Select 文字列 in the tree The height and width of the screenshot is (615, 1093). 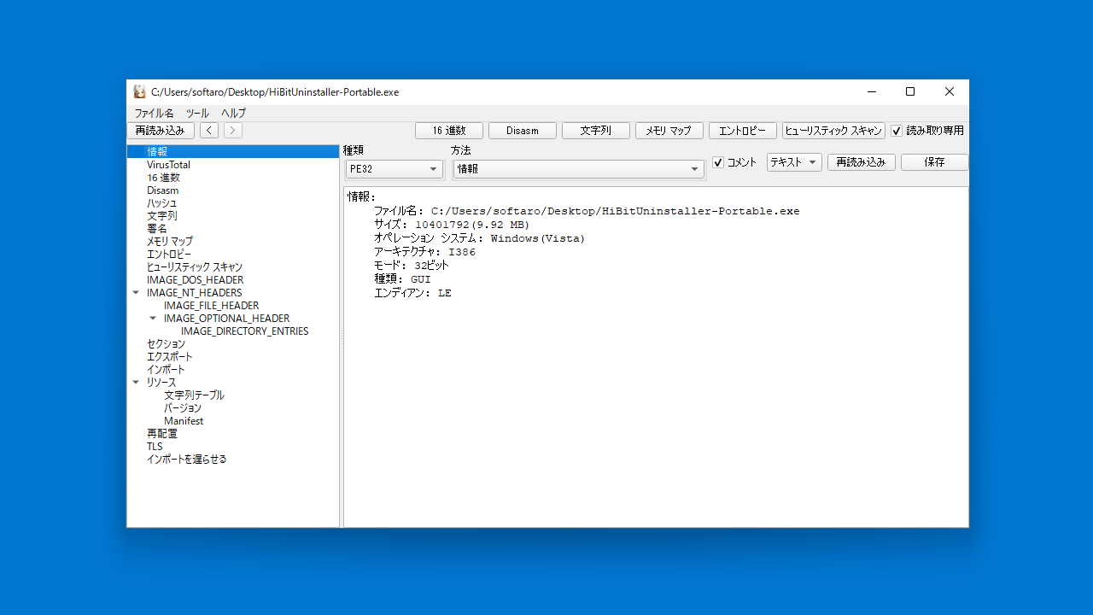coord(162,216)
